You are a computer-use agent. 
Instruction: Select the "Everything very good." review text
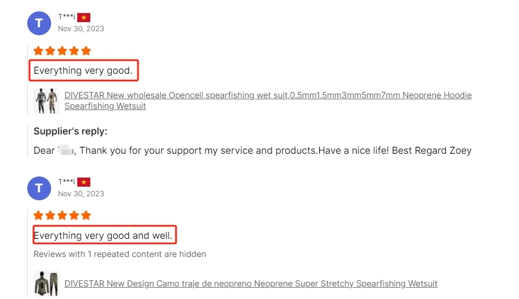click(x=83, y=71)
